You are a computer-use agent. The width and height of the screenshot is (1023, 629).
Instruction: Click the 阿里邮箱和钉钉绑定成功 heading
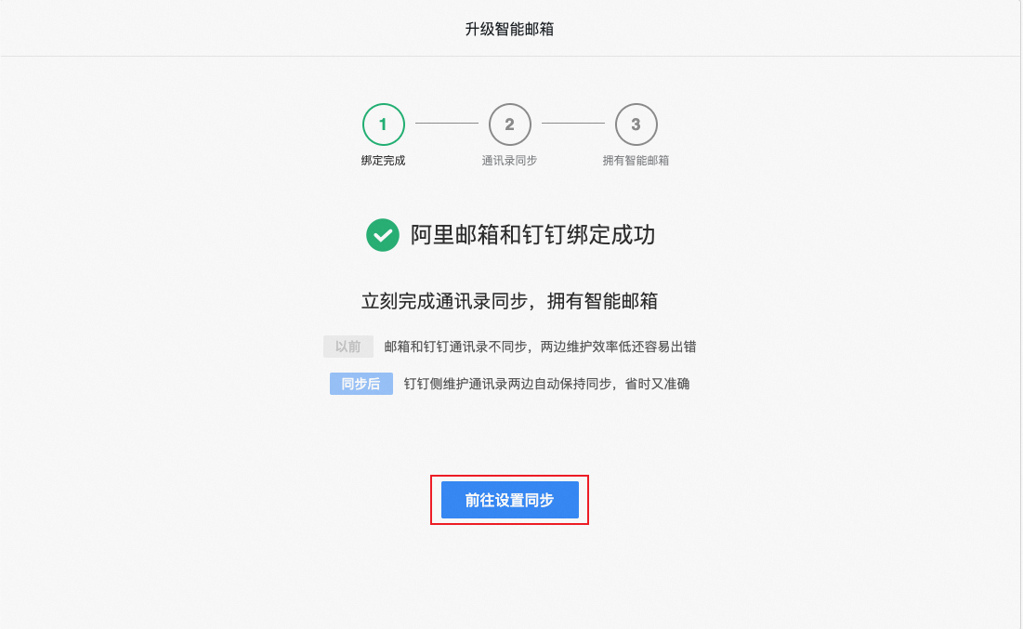click(533, 235)
